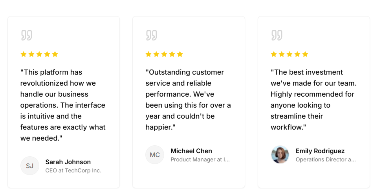Click the "This platform has revolutionized" testimonial text
Viewport: 383px width, 194px height.
coord(63,105)
